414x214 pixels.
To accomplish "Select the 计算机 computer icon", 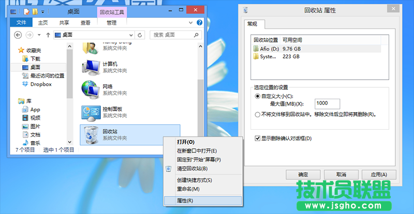I will pyautogui.click(x=91, y=67).
